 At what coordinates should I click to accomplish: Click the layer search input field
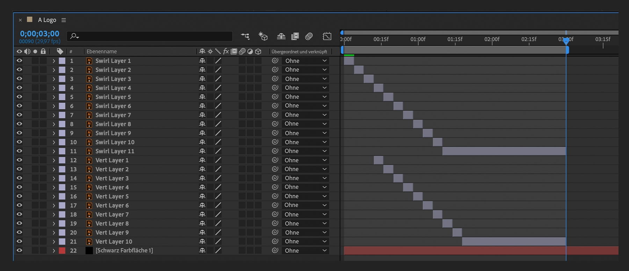(x=150, y=36)
